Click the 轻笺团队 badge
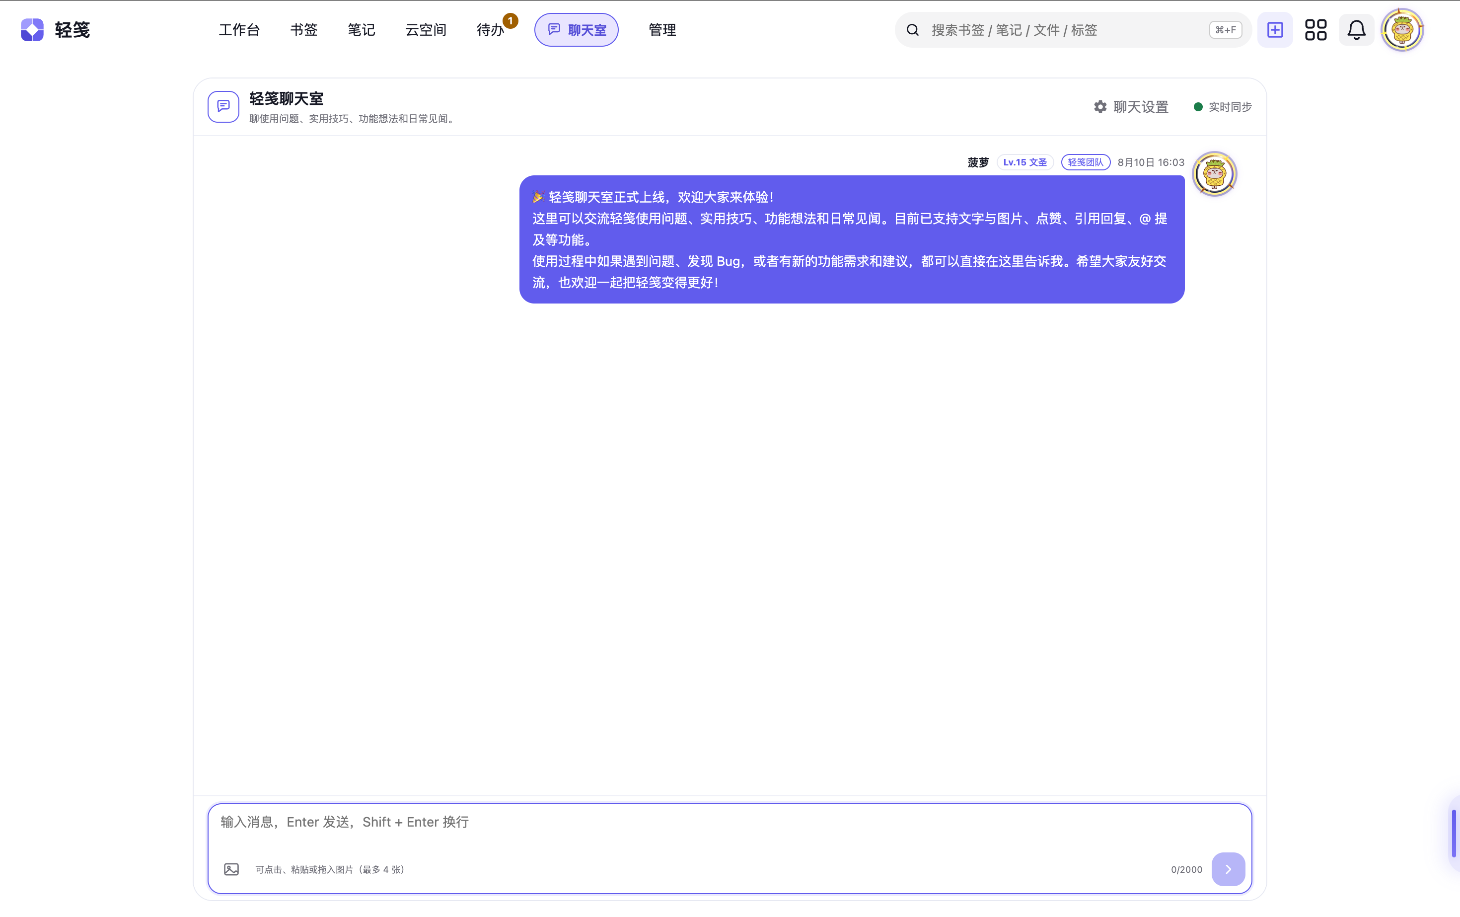The image size is (1460, 917). (1085, 162)
